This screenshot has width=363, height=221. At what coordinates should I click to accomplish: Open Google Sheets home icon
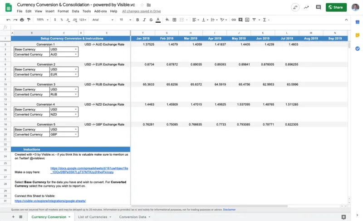(9, 7)
